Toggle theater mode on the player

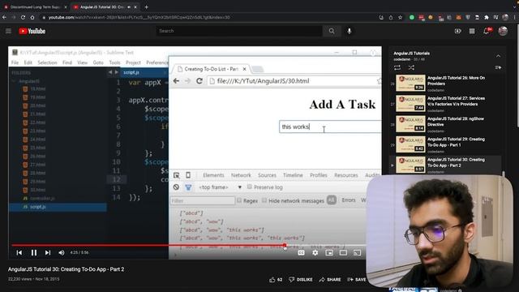tap(343, 252)
